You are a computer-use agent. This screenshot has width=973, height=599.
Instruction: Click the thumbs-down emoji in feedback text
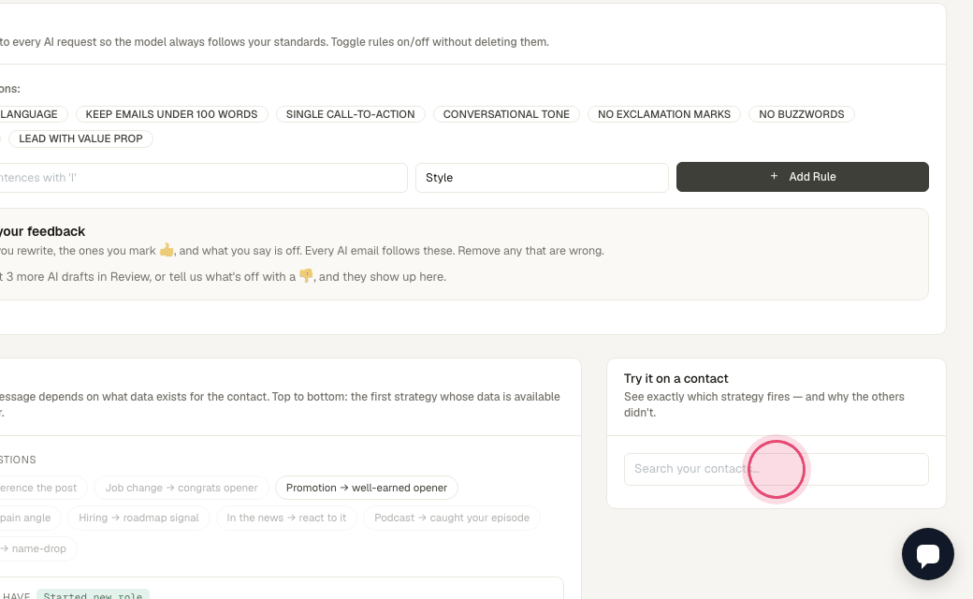[306, 276]
